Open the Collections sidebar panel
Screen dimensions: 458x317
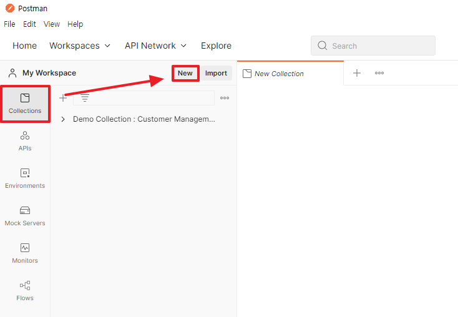(25, 104)
